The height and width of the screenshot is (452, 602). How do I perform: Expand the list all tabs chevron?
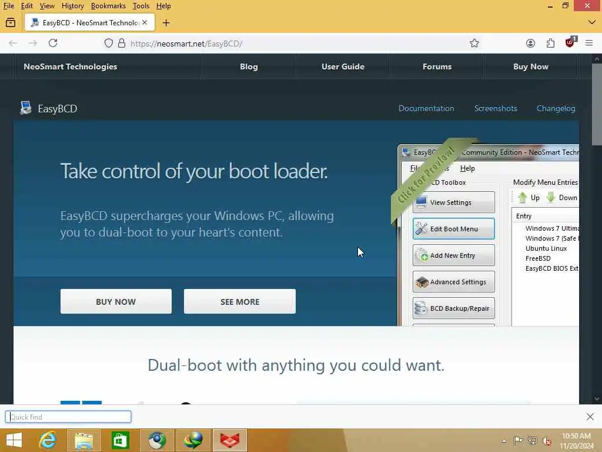pyautogui.click(x=591, y=23)
